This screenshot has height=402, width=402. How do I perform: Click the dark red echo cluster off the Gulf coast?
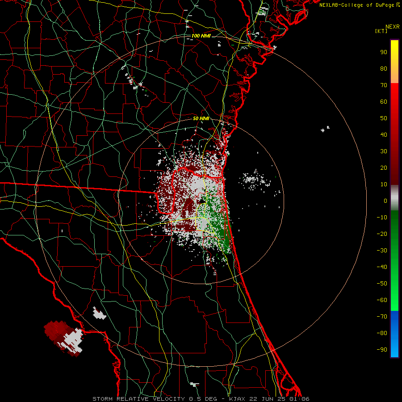(x=58, y=332)
